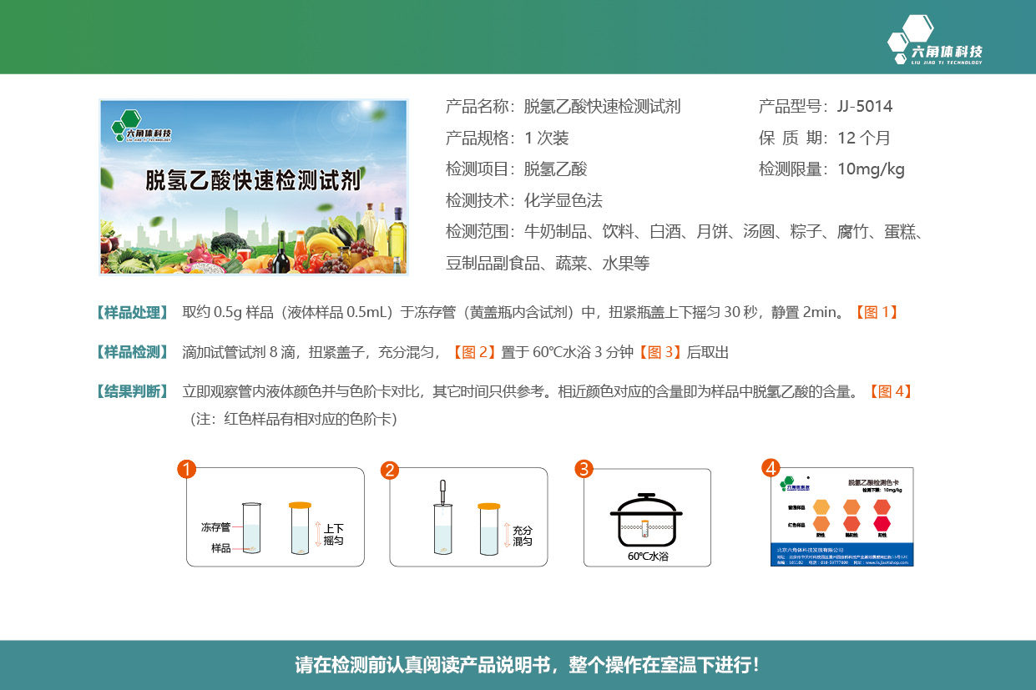The height and width of the screenshot is (690, 1036).
Task: Click the 【样品检测】 heading
Action: (x=133, y=352)
